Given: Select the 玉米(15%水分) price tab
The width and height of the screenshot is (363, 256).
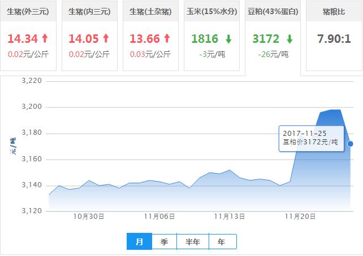Looking at the screenshot, I should pyautogui.click(x=211, y=36).
